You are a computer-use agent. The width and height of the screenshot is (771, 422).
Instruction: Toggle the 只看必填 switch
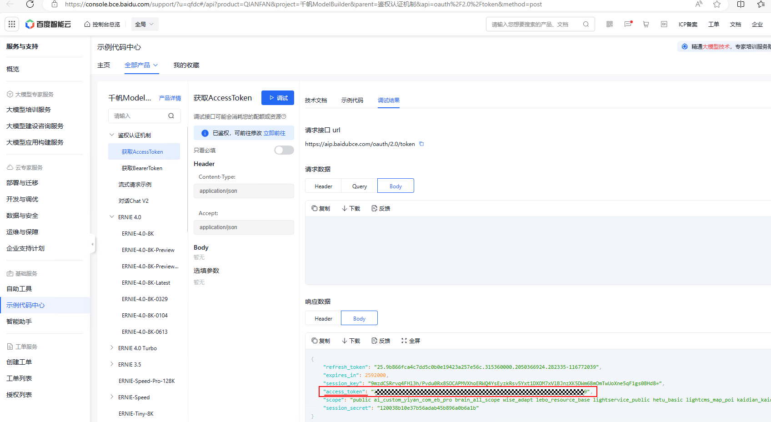(x=284, y=150)
